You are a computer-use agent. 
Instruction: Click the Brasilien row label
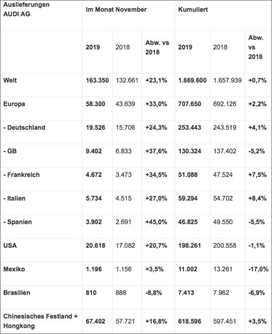tap(16, 293)
